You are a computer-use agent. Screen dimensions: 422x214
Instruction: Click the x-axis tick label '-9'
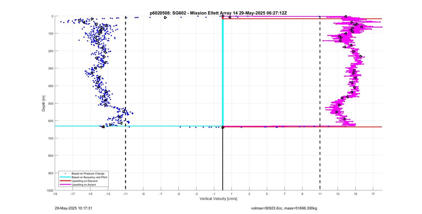pyautogui.click(x=143, y=194)
